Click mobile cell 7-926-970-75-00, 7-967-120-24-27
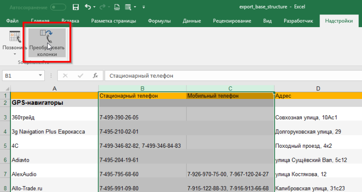 click(230, 171)
